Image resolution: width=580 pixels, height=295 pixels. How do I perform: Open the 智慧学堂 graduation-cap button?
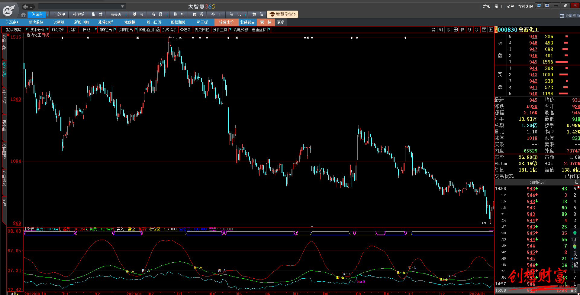pyautogui.click(x=282, y=14)
